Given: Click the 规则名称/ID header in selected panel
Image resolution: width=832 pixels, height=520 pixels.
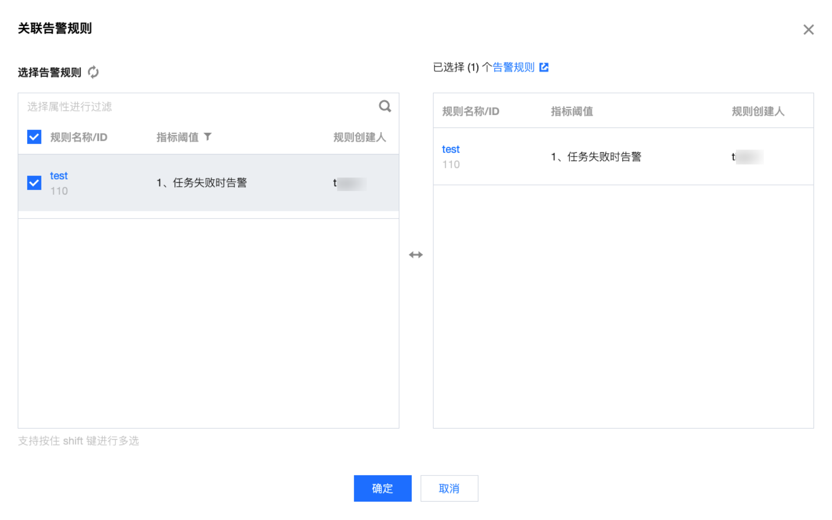Looking at the screenshot, I should [470, 111].
